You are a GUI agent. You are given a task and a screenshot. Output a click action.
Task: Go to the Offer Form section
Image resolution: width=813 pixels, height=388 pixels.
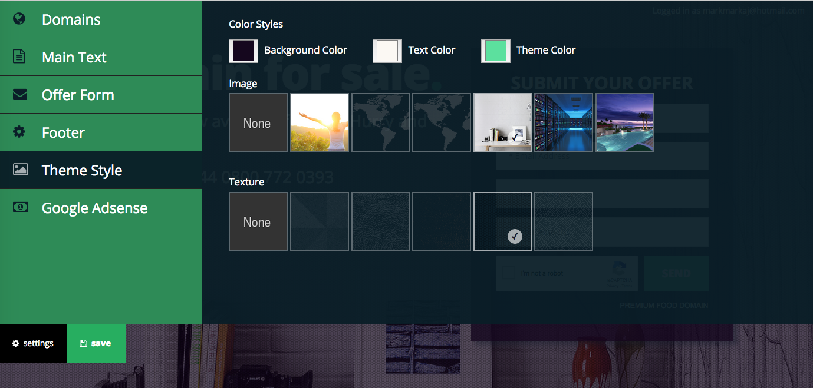(x=101, y=95)
